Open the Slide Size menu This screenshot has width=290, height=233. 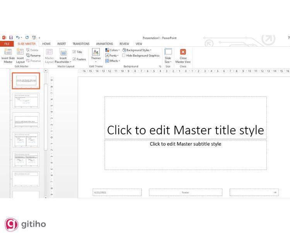coord(168,56)
